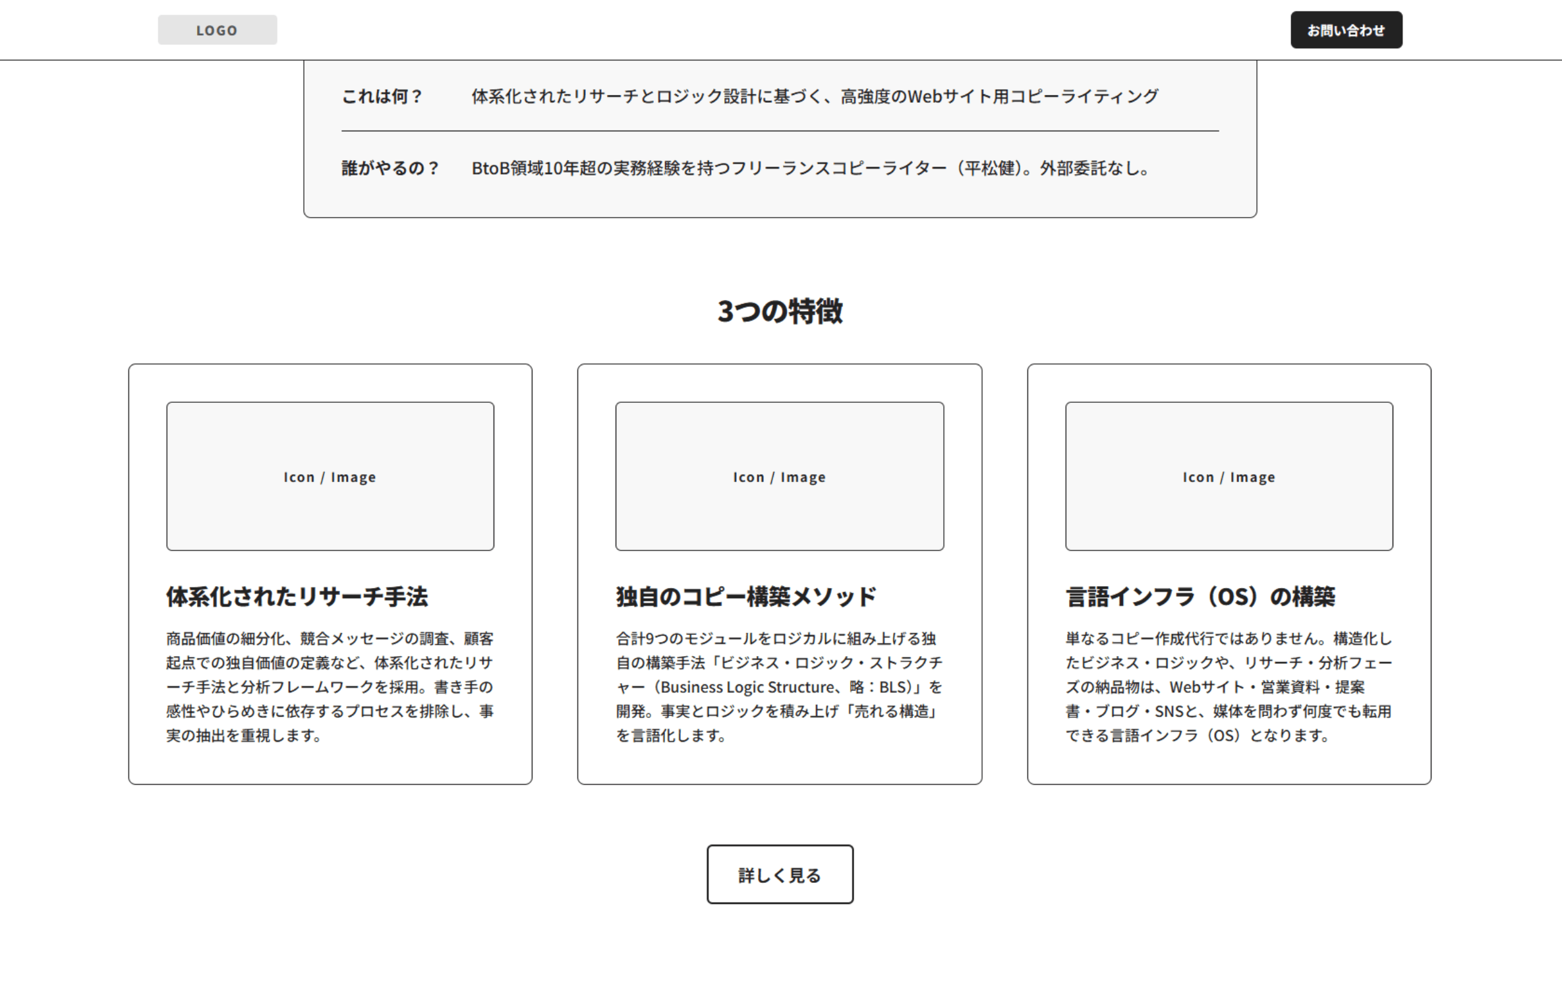
Task: Open the お問い合わせ contact button
Action: (1346, 29)
